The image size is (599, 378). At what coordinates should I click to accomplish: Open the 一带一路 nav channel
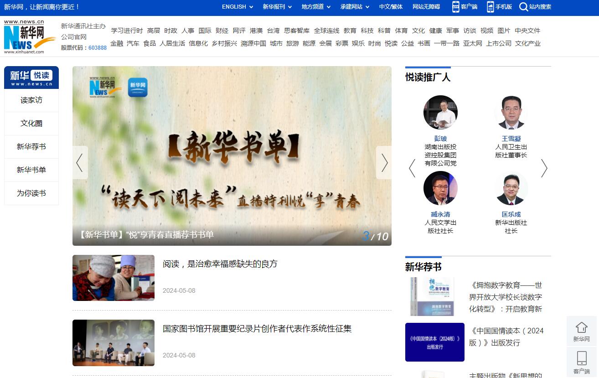click(x=447, y=43)
